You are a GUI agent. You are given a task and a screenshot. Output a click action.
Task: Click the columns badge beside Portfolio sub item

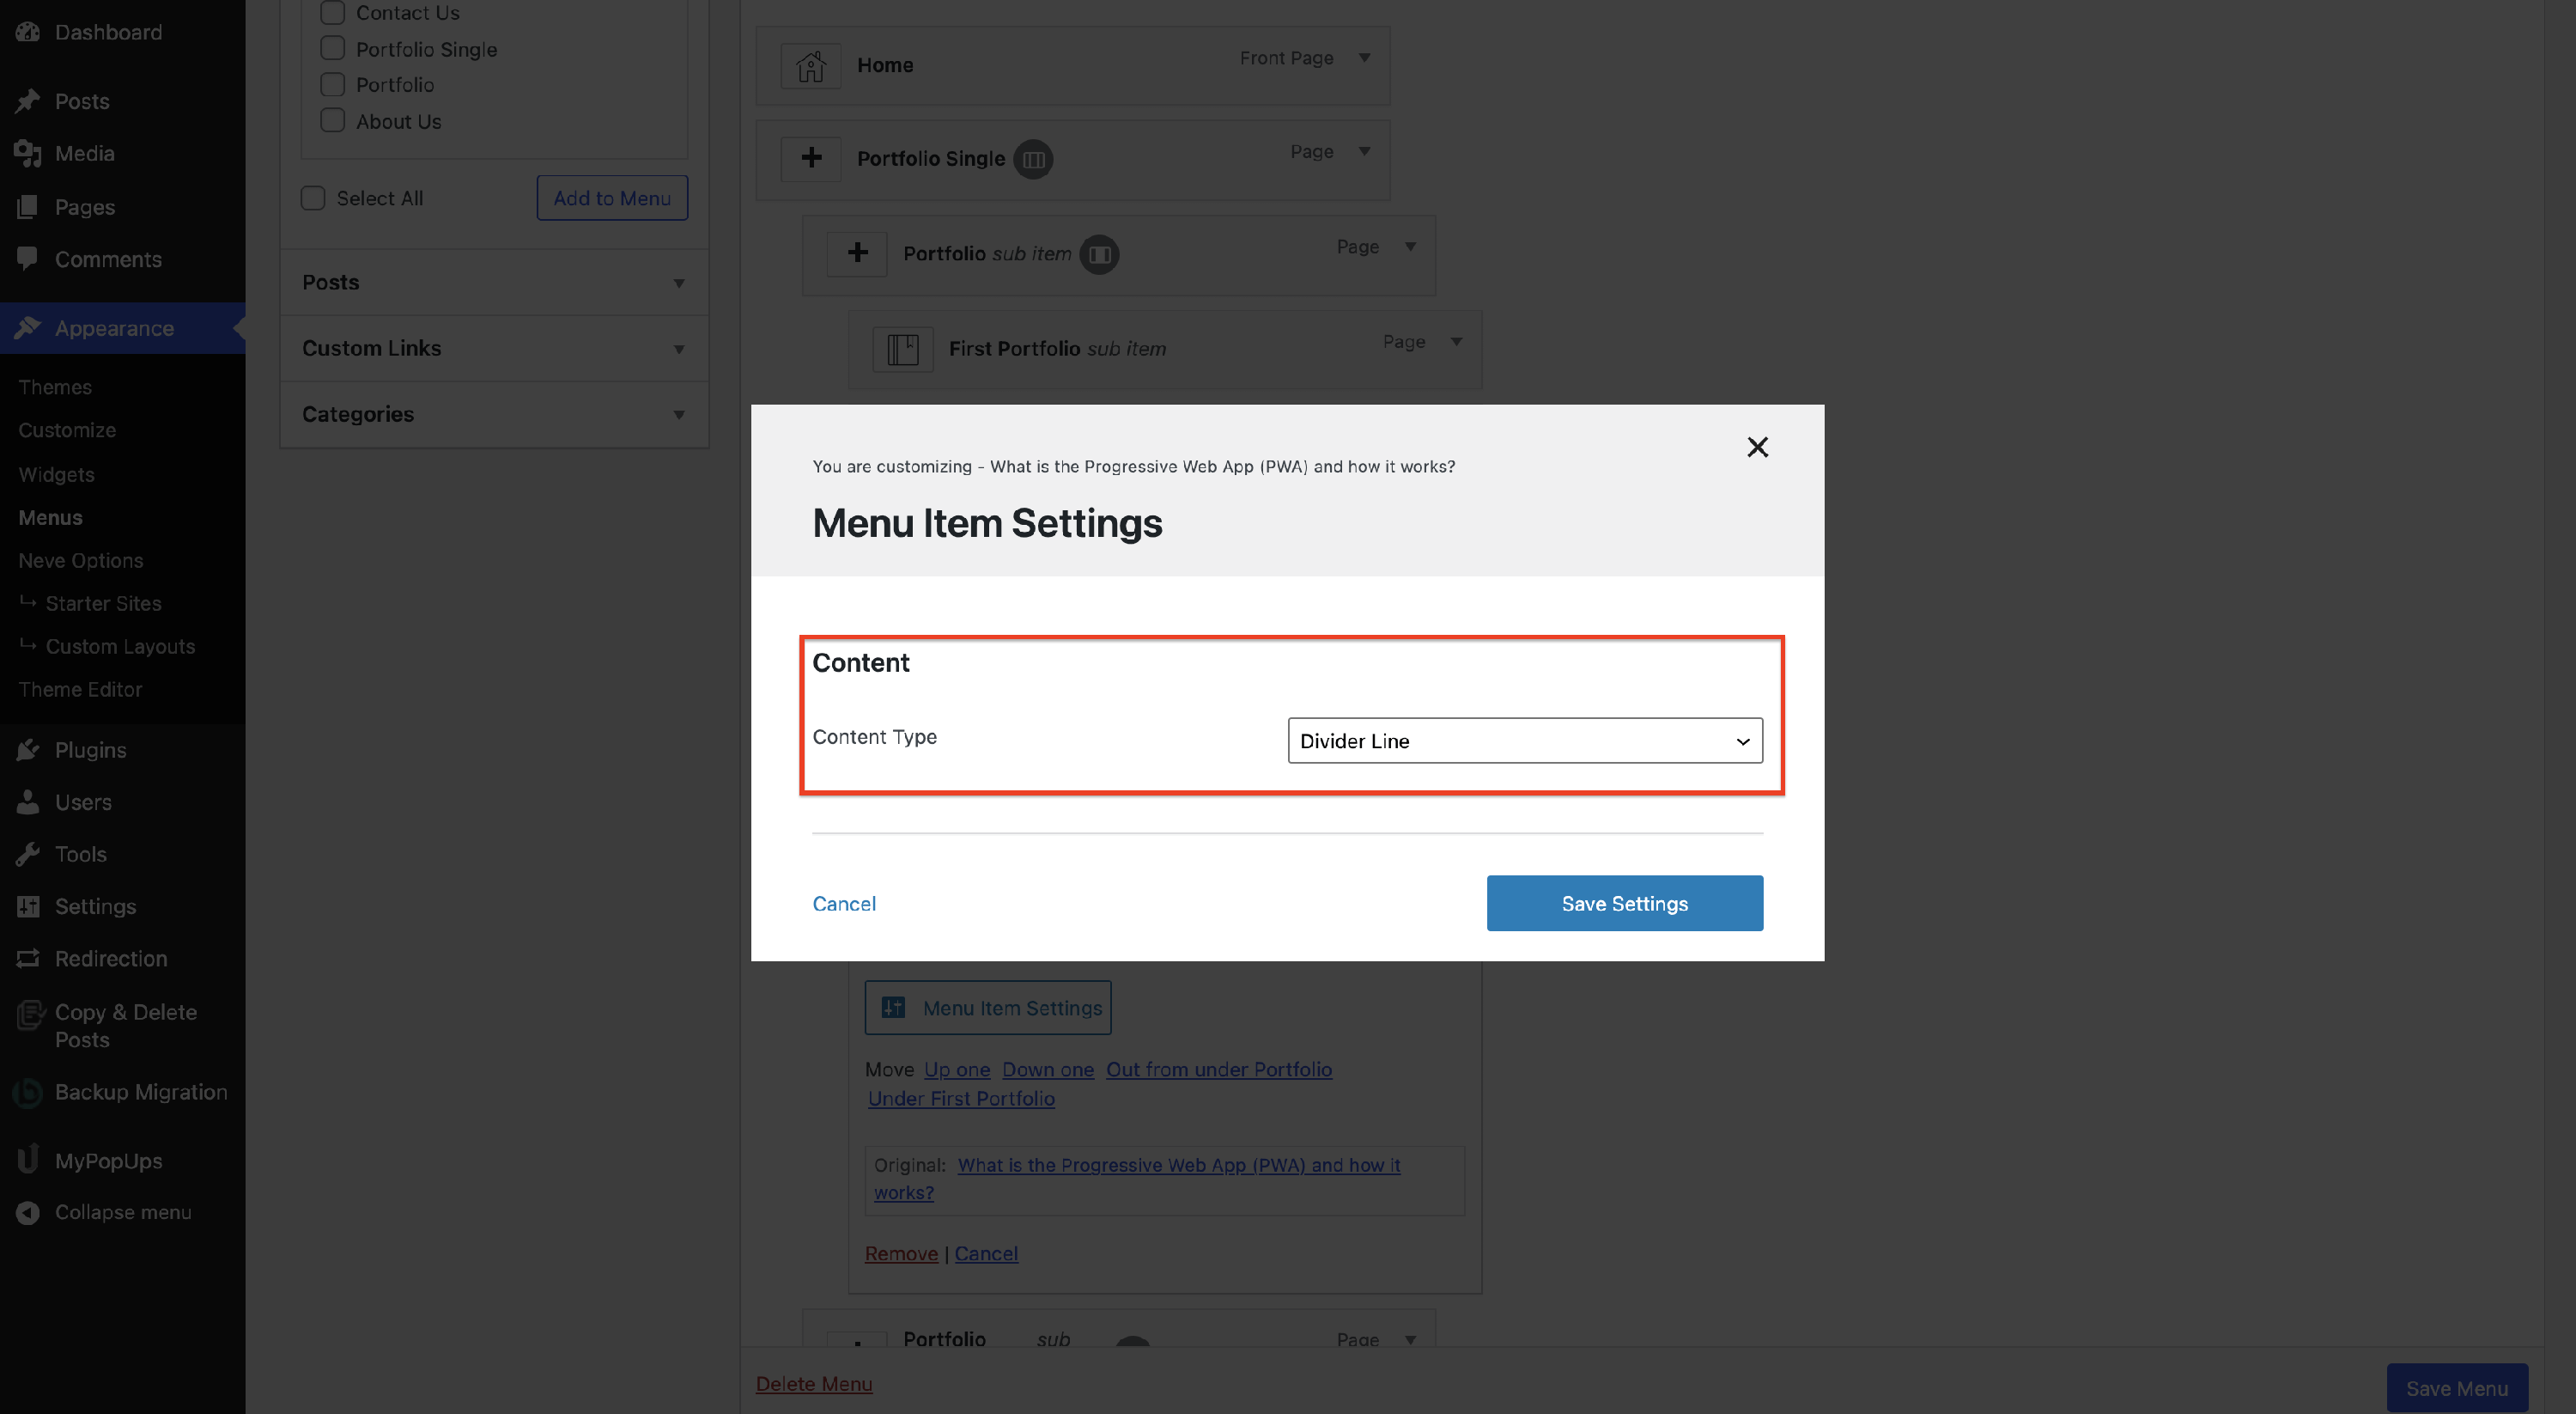click(x=1099, y=254)
